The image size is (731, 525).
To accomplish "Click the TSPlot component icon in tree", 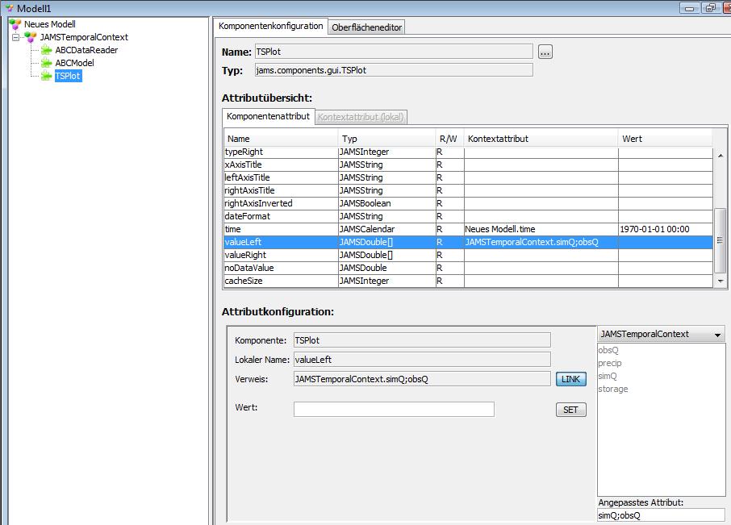I will [47, 76].
